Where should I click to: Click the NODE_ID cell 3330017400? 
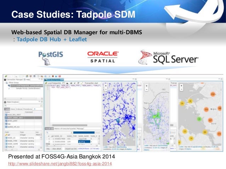click(60, 139)
